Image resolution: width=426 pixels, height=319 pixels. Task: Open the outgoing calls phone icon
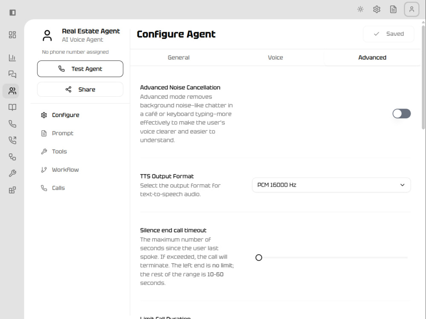[x=12, y=140]
